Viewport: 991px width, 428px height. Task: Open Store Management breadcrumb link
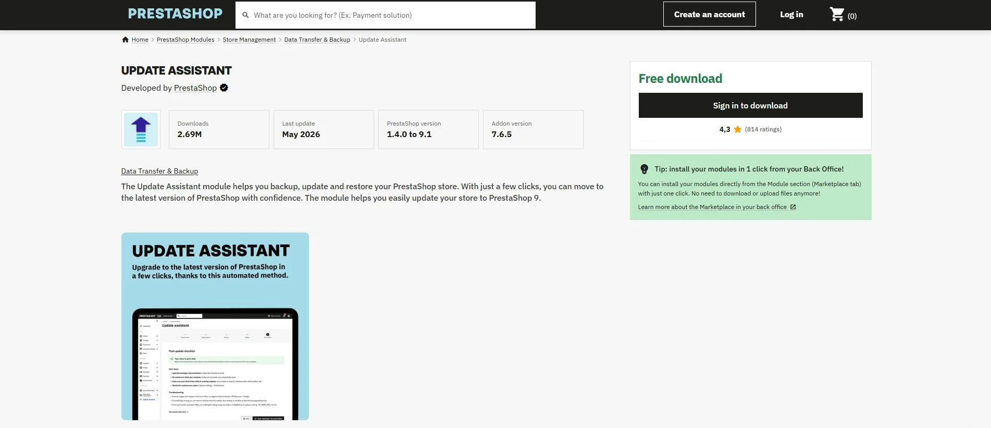point(249,40)
